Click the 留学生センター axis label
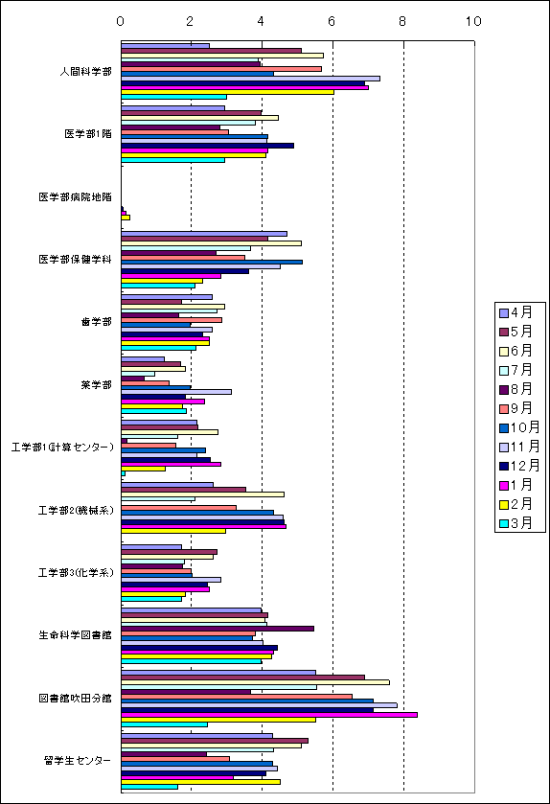This screenshot has height=804, width=550. pos(78,761)
